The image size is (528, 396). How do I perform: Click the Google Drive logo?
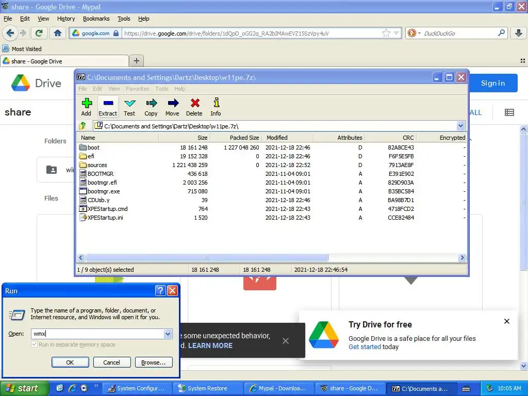pyautogui.click(x=37, y=83)
